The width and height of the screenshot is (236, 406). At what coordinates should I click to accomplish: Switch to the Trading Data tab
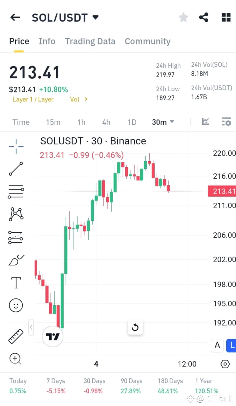(x=90, y=41)
